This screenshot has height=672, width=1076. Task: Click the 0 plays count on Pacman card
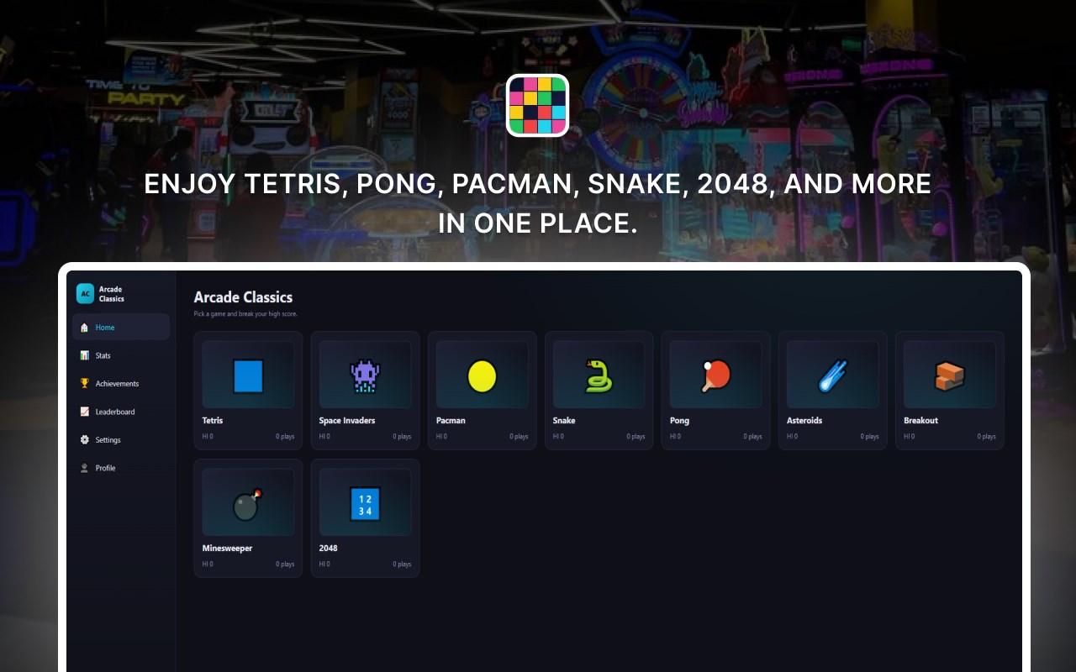[x=519, y=437]
